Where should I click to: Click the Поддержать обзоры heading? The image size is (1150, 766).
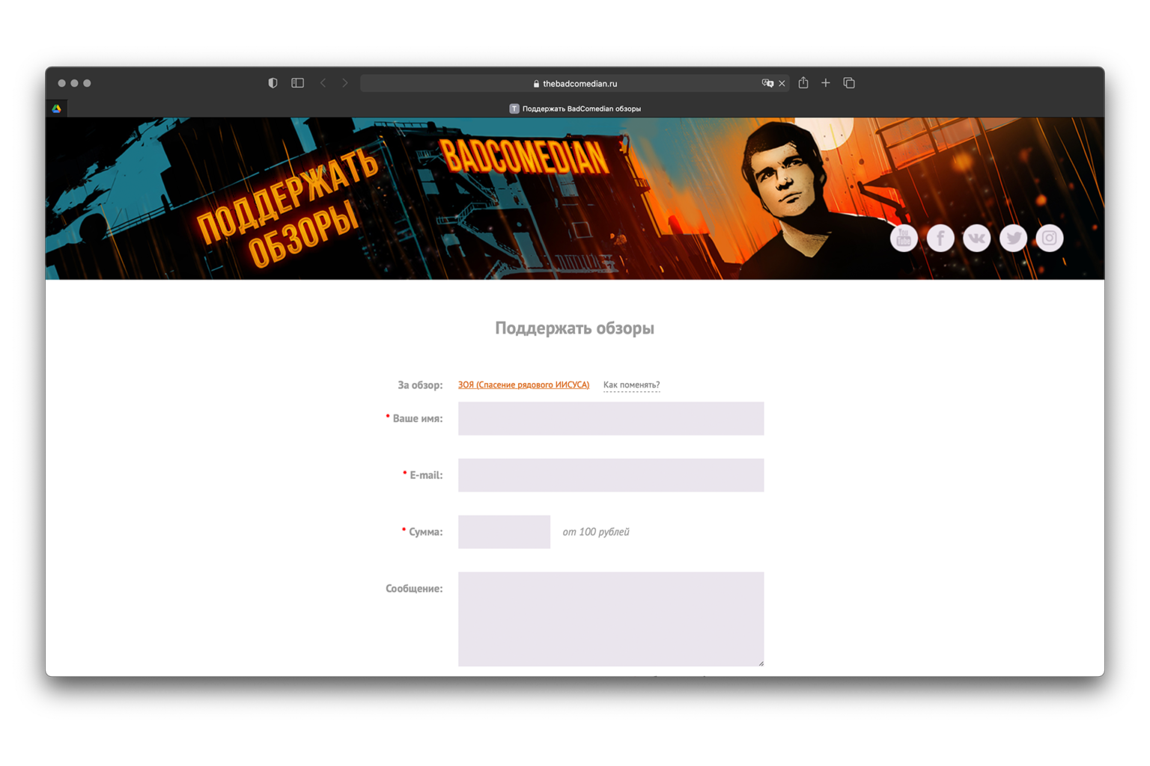pyautogui.click(x=575, y=328)
